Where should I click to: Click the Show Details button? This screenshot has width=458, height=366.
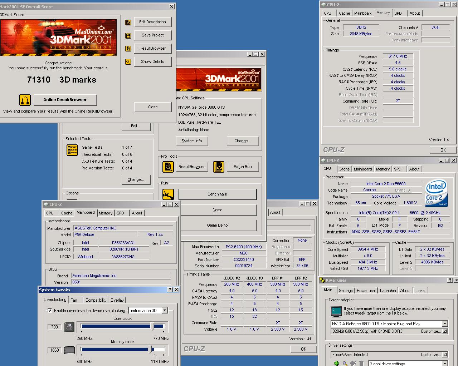153,61
